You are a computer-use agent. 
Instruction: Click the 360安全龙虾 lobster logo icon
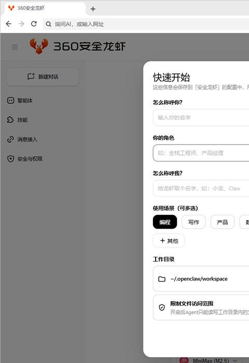(x=39, y=46)
